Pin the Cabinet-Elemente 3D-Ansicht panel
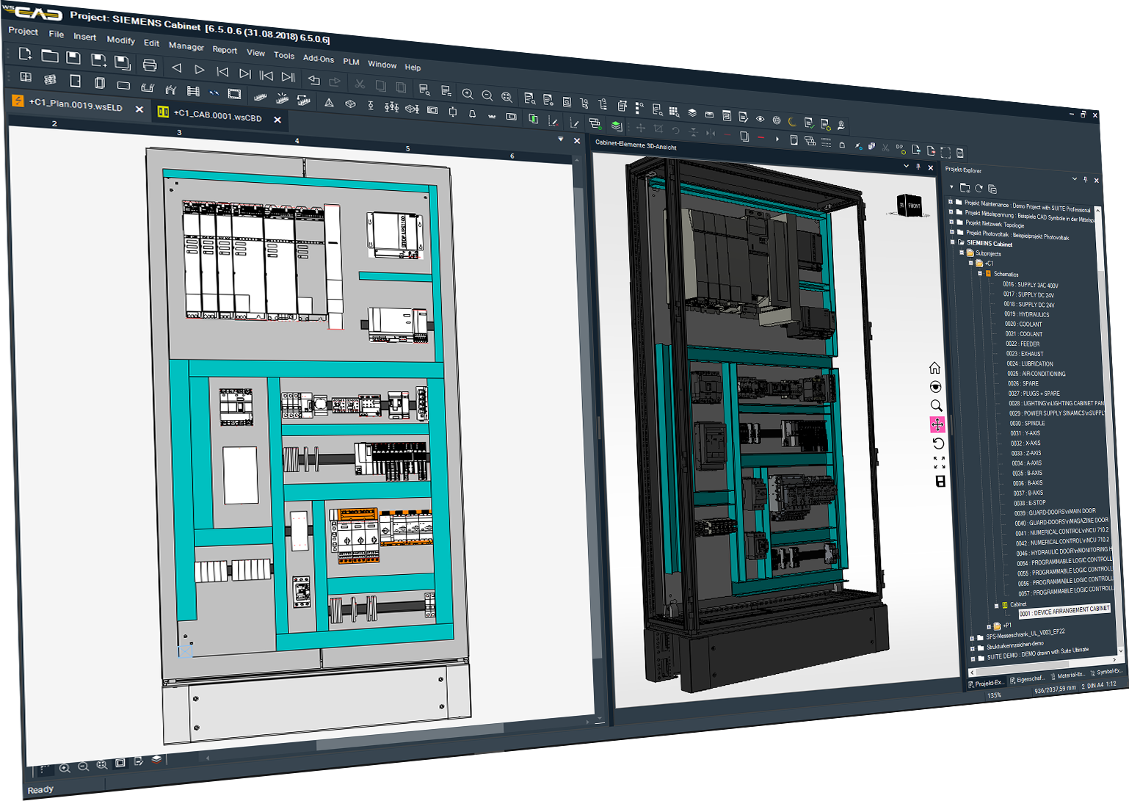1129x801 pixels. pos(918,167)
